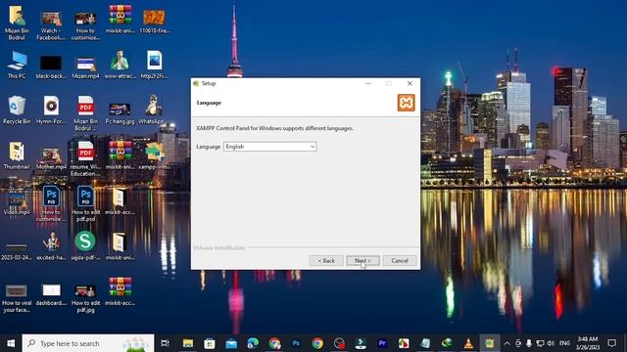Viewport: 627px width, 352px height.
Task: Select the http2F2F image file
Action: pyautogui.click(x=155, y=65)
